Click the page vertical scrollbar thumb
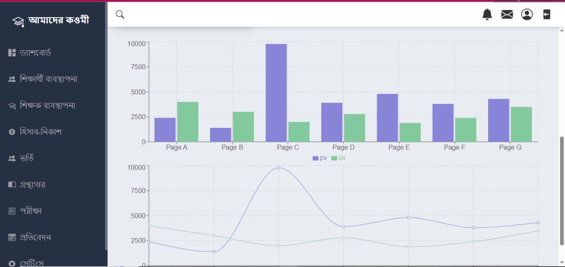The width and height of the screenshot is (565, 267). tap(562, 190)
